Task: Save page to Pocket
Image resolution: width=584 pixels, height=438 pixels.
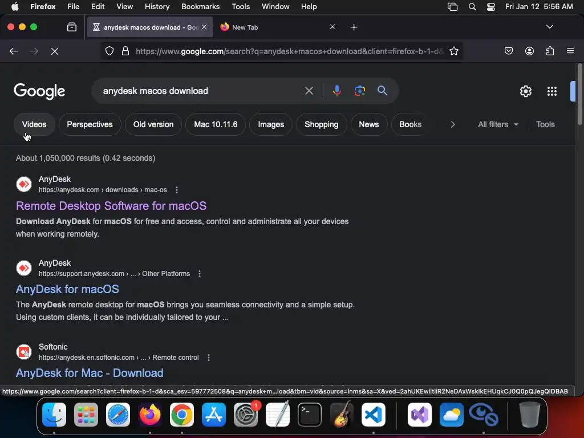Action: click(x=508, y=51)
